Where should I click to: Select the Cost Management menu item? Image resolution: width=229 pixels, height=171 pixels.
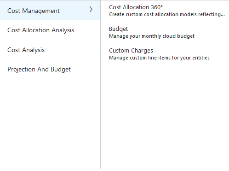[50, 10]
